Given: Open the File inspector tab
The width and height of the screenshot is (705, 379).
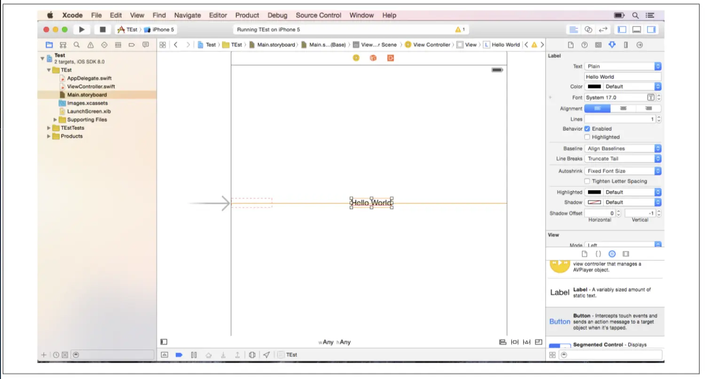Looking at the screenshot, I should pos(571,45).
